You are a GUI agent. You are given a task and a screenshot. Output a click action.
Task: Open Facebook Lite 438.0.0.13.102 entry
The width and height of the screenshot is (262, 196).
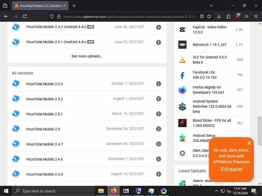click(204, 75)
